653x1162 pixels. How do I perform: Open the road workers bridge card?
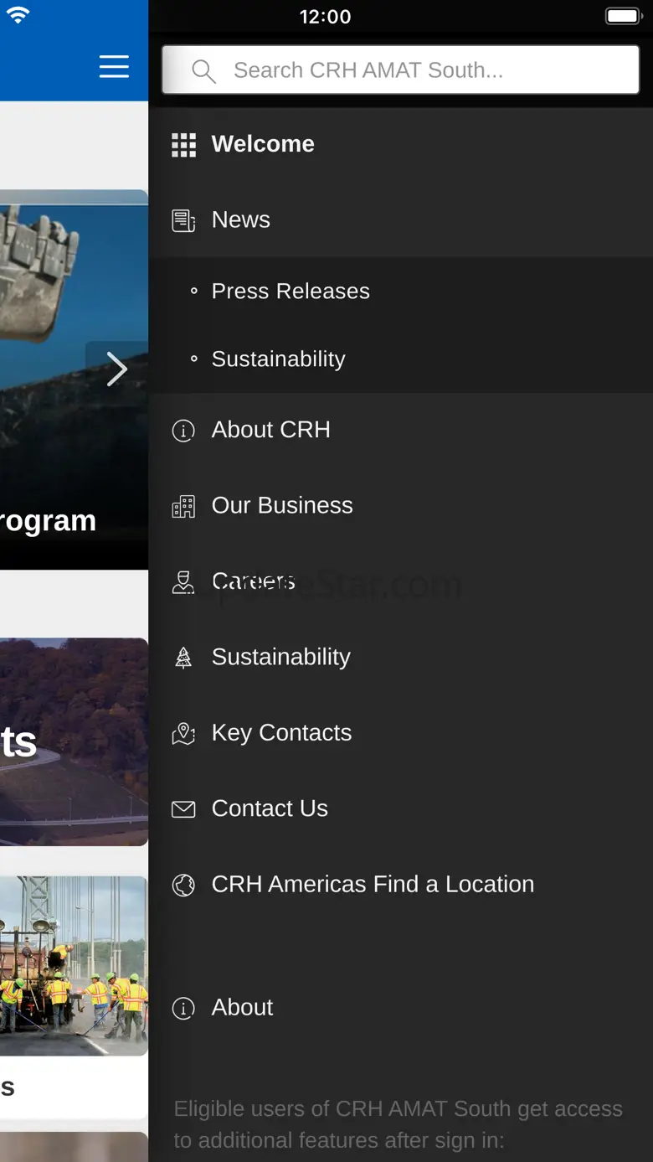[74, 966]
